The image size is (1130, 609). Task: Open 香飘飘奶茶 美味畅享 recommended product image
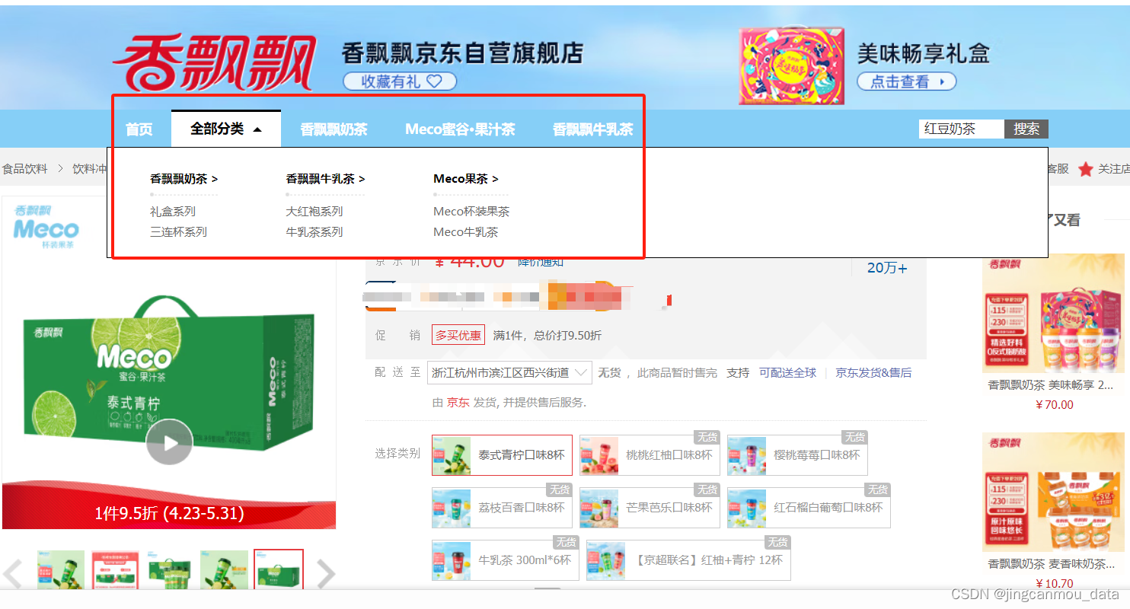(x=1054, y=314)
